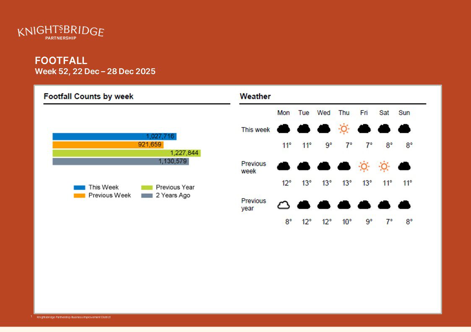471x332 pixels.
Task: Click the blue 1,027,716 footfall bar
Action: [x=114, y=136]
